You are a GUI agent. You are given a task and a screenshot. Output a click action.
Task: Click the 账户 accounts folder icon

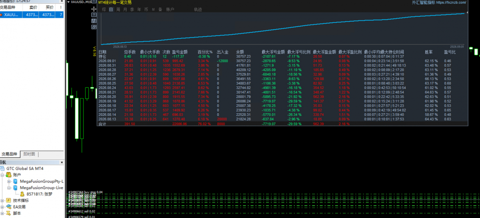click(8, 175)
